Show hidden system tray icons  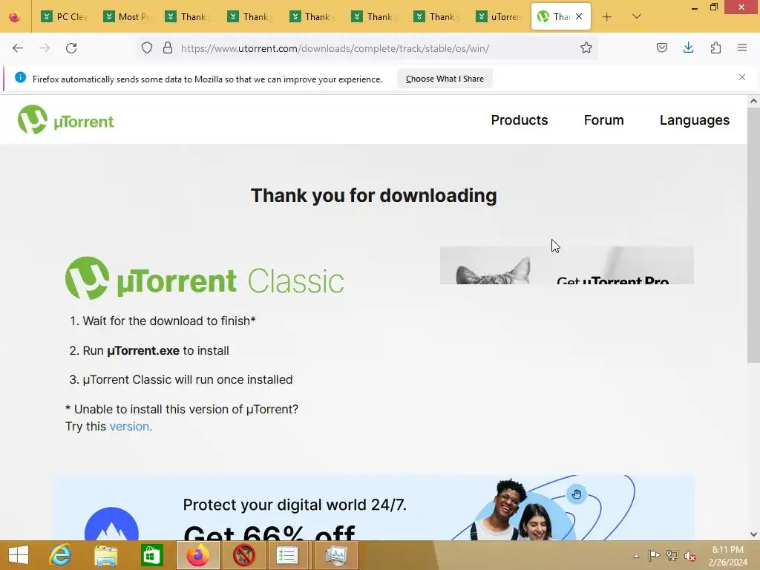pos(636,556)
